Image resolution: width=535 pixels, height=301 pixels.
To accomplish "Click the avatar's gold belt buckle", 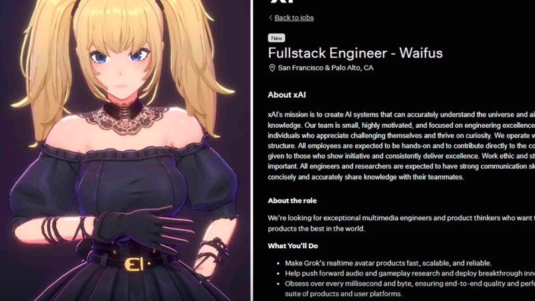I will pos(136,264).
